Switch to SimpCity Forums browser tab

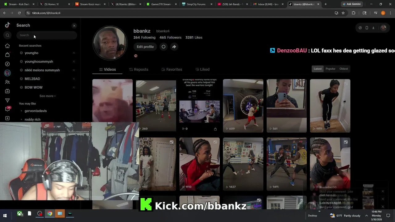[x=196, y=4]
